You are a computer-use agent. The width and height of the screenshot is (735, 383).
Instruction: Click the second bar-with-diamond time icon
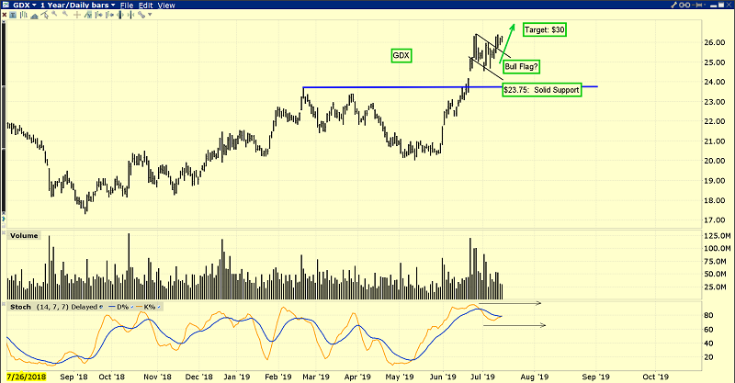point(109,15)
